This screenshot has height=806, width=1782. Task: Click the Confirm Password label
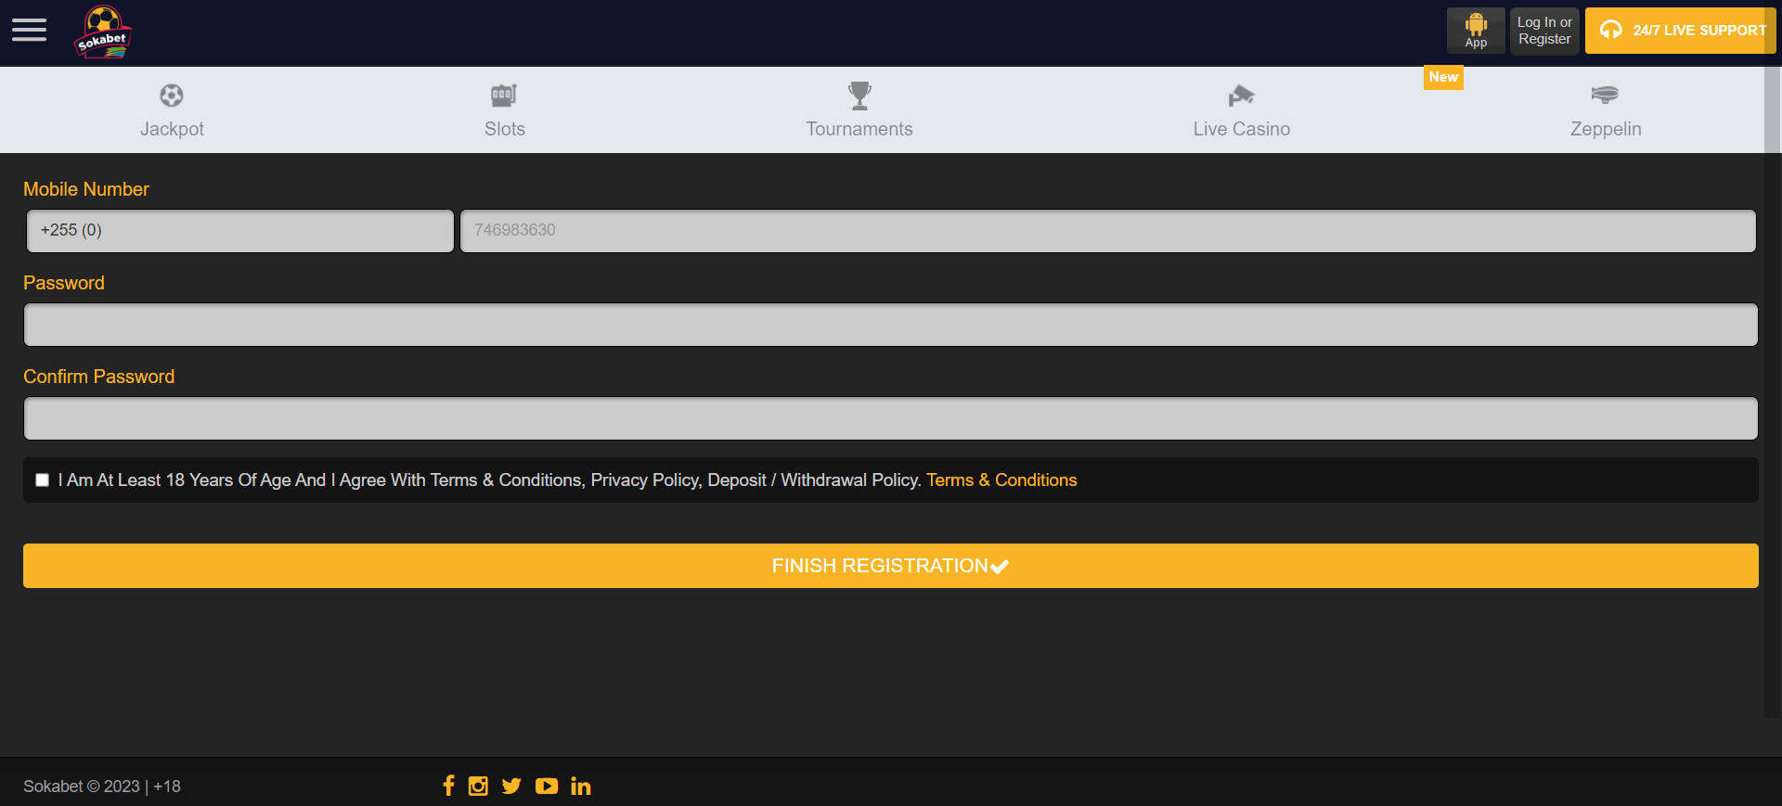pos(99,377)
